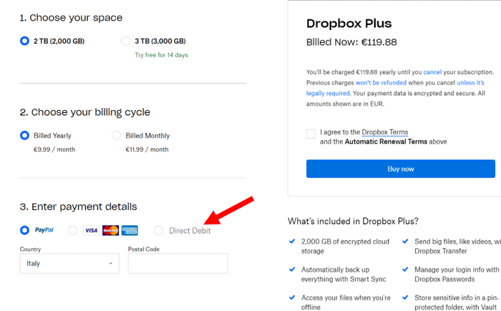
Task: Open the Country dropdown showing Italy
Action: tap(64, 263)
